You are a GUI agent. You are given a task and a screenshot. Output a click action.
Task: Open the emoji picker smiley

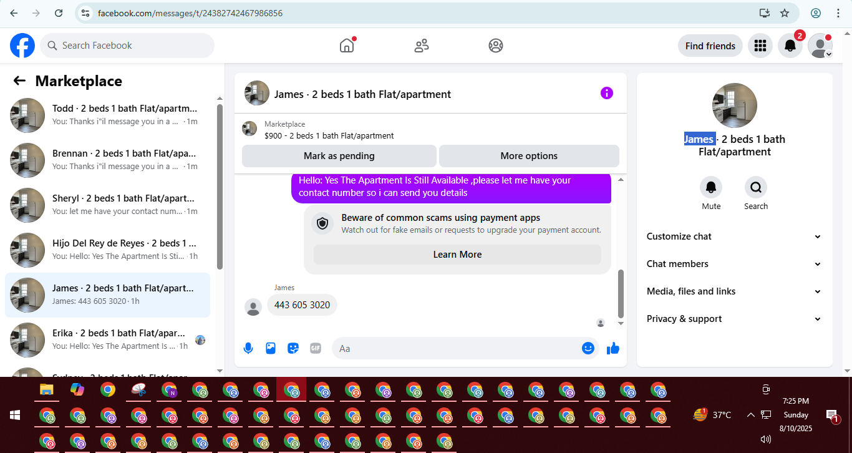coord(588,348)
